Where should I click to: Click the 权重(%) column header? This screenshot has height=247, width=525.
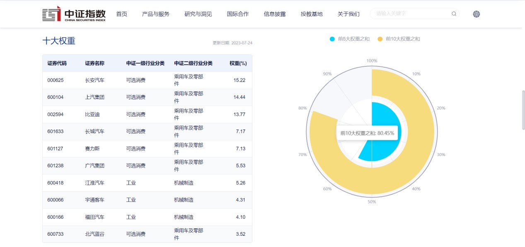[x=238, y=64]
